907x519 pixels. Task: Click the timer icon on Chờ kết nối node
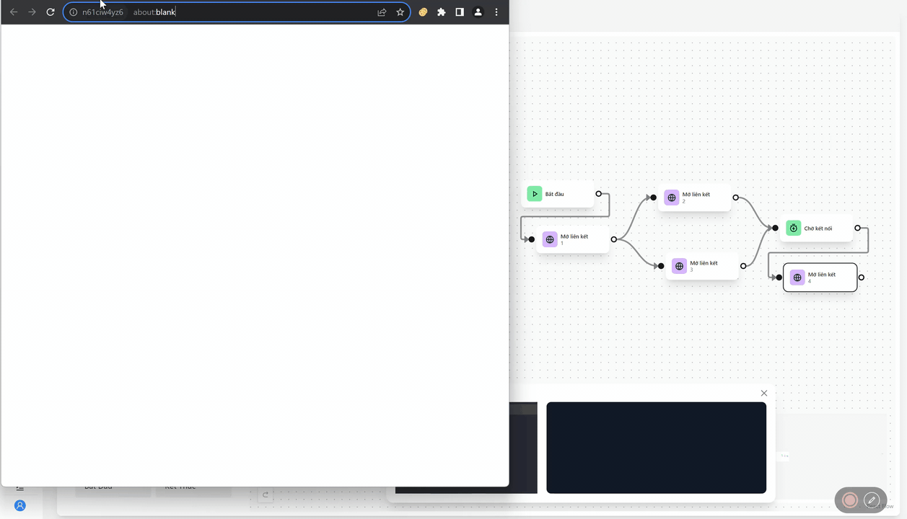[x=793, y=228]
